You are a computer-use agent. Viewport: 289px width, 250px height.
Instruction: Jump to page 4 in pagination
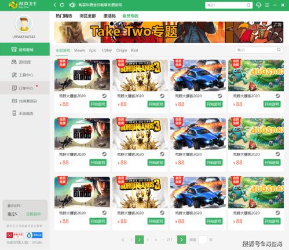(x=156, y=240)
